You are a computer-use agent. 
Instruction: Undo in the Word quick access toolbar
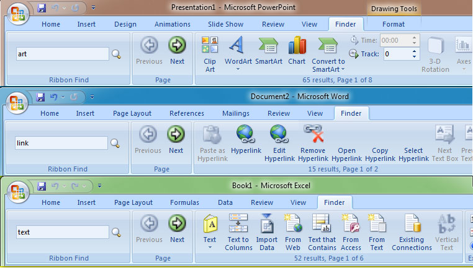54,97
